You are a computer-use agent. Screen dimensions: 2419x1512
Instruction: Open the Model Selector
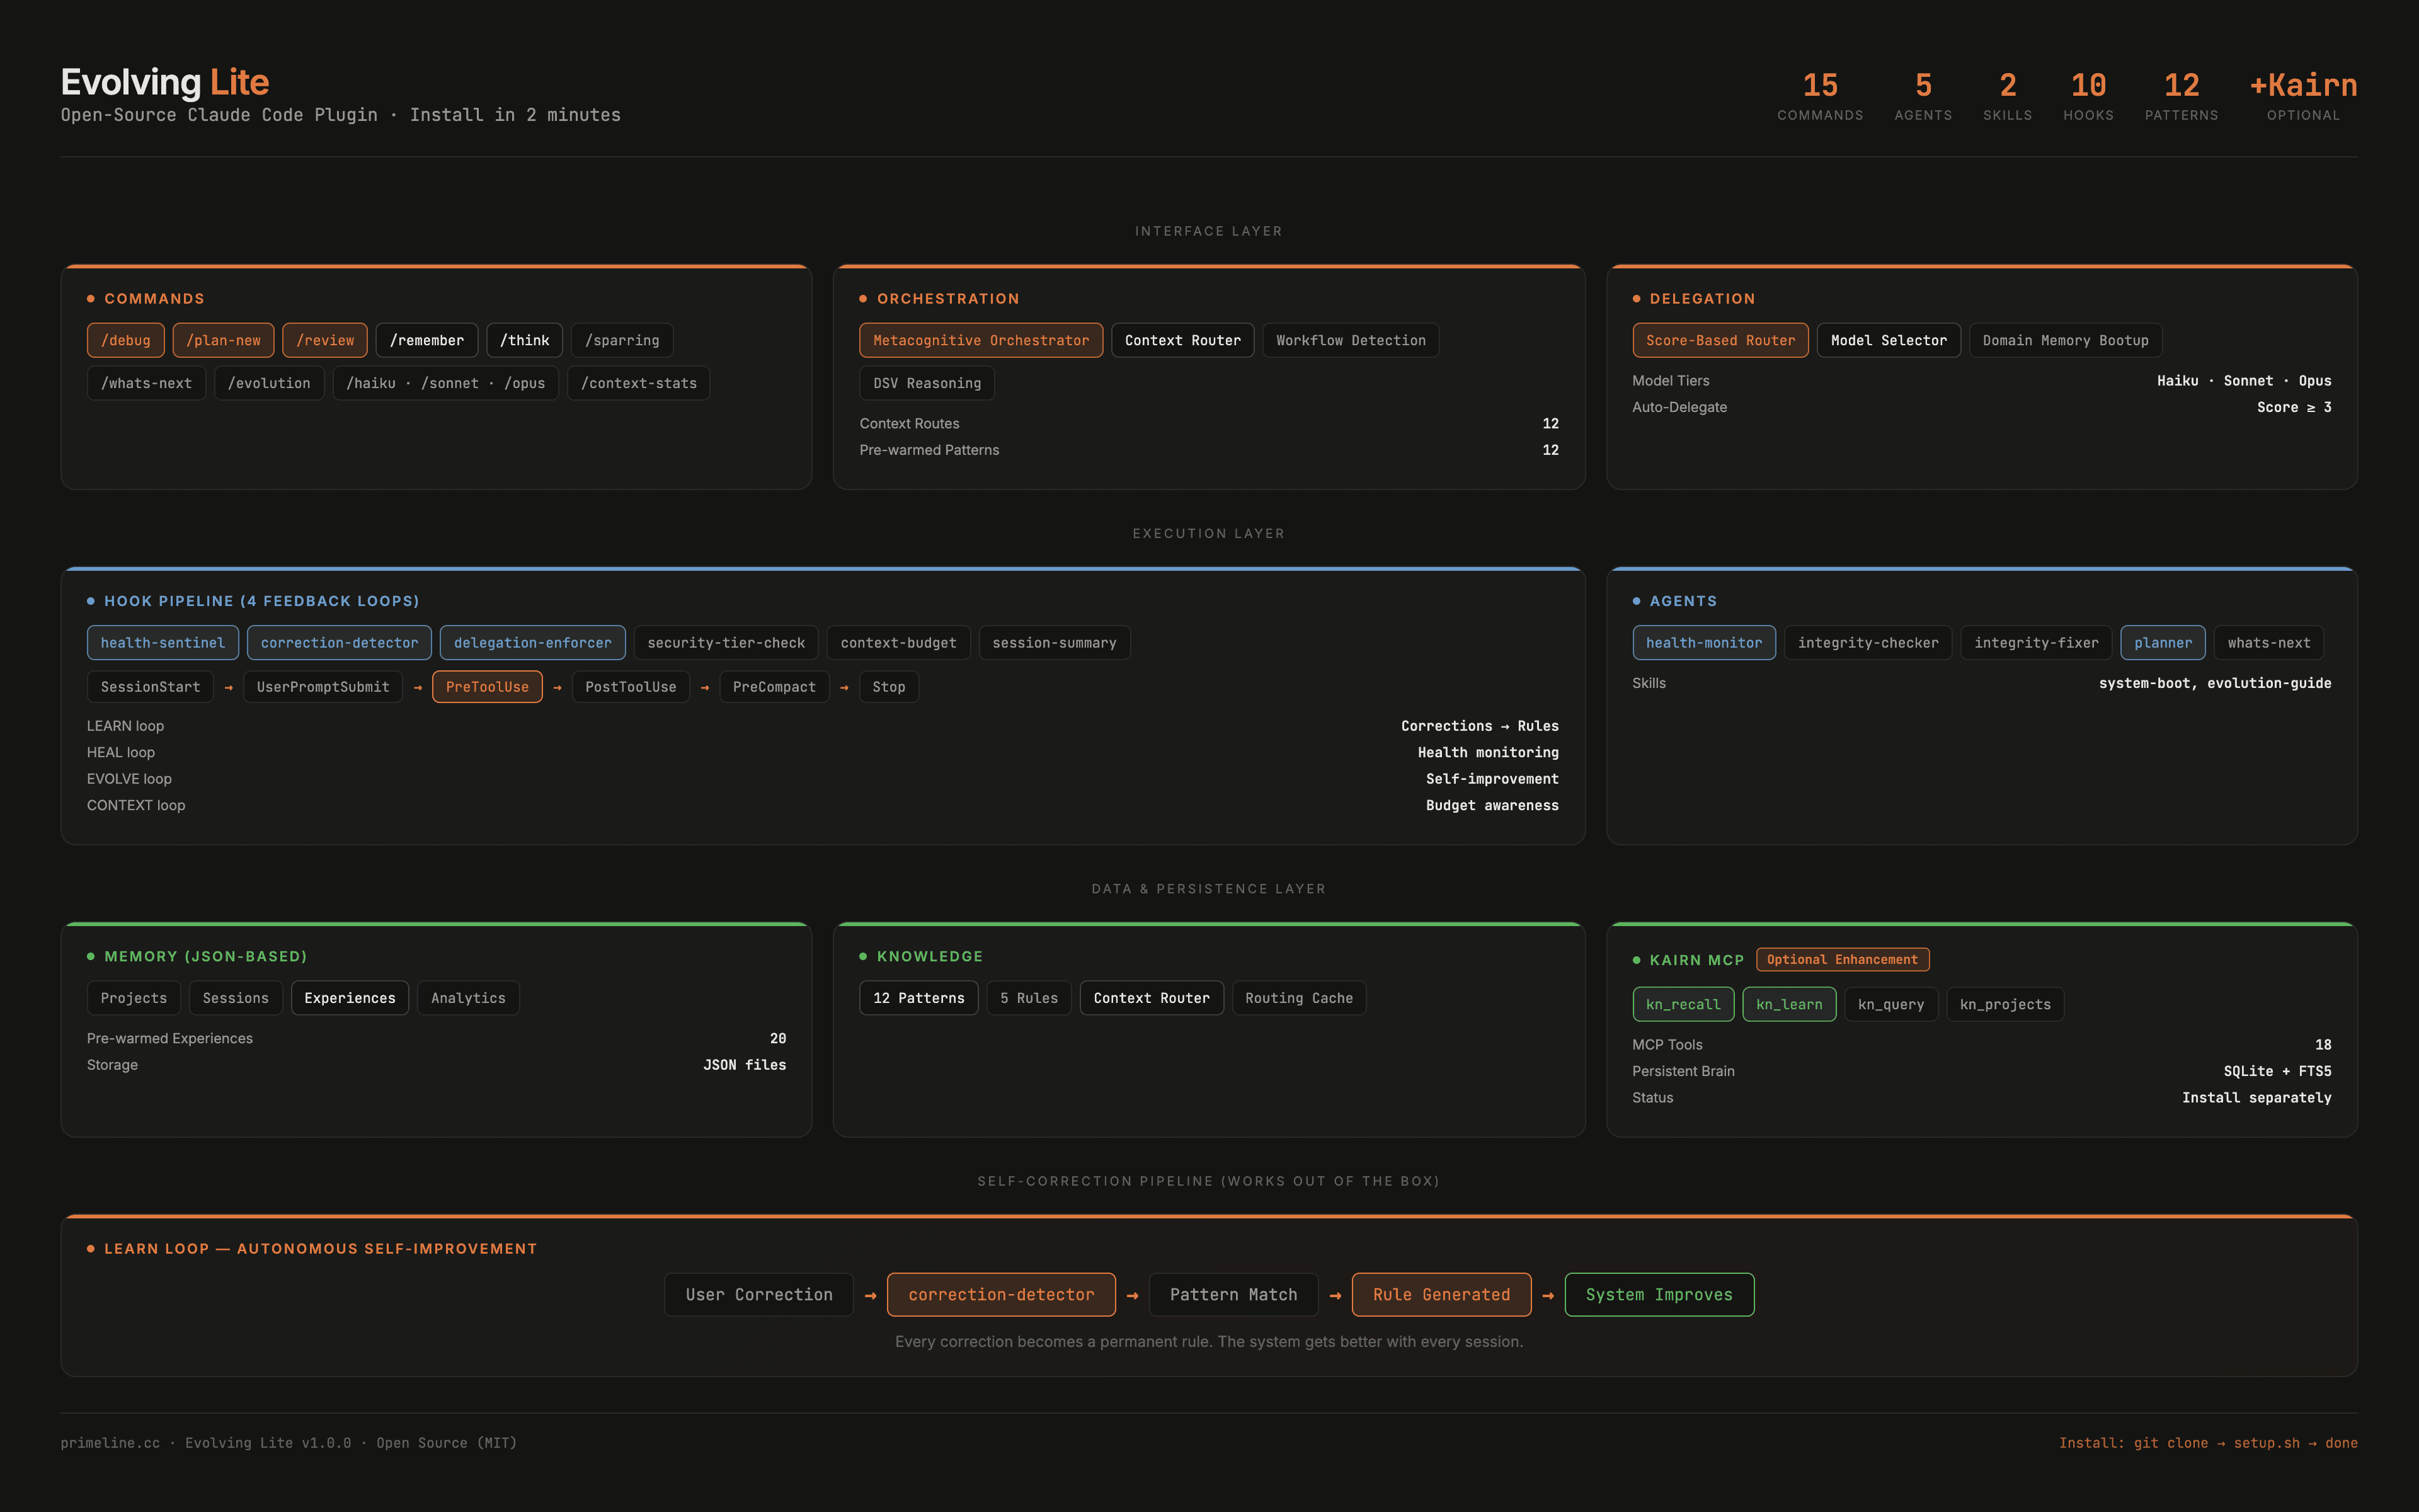pyautogui.click(x=1888, y=340)
